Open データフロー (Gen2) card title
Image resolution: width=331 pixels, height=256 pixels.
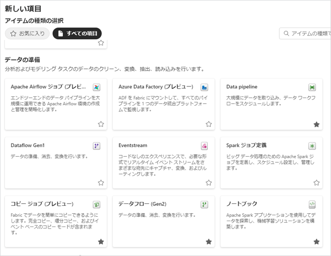tap(142, 204)
